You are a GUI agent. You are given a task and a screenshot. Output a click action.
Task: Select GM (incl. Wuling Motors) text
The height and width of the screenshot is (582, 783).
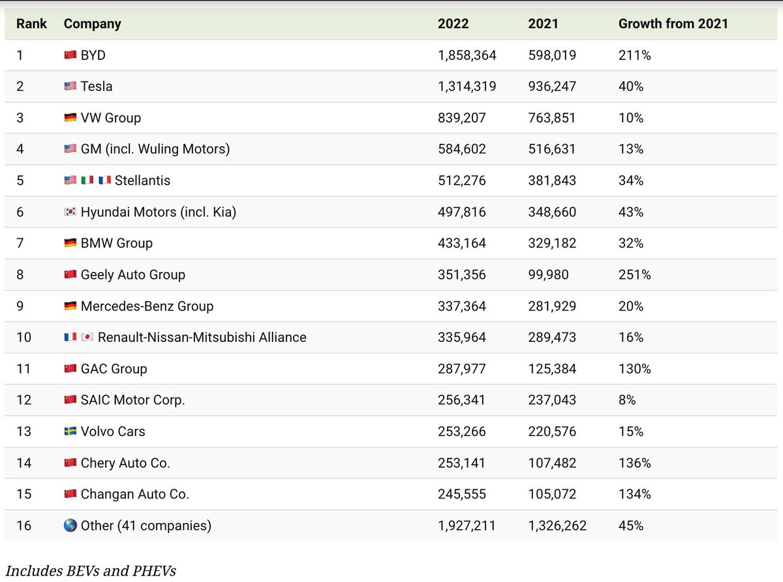[155, 149]
